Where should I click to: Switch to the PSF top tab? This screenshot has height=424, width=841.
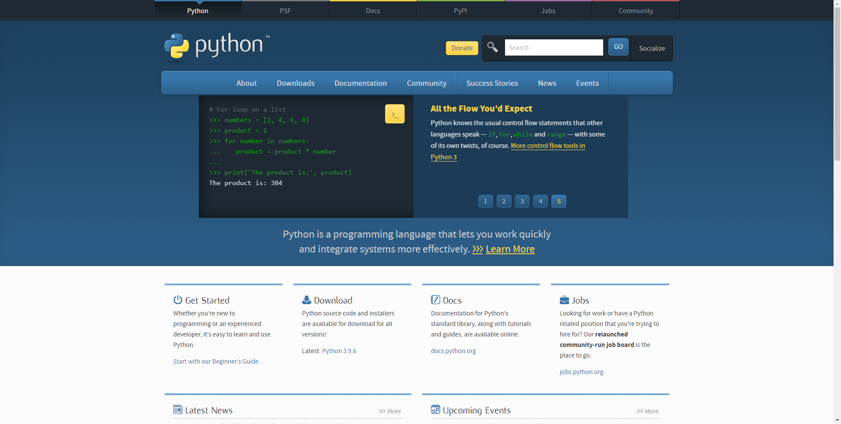[x=286, y=11]
